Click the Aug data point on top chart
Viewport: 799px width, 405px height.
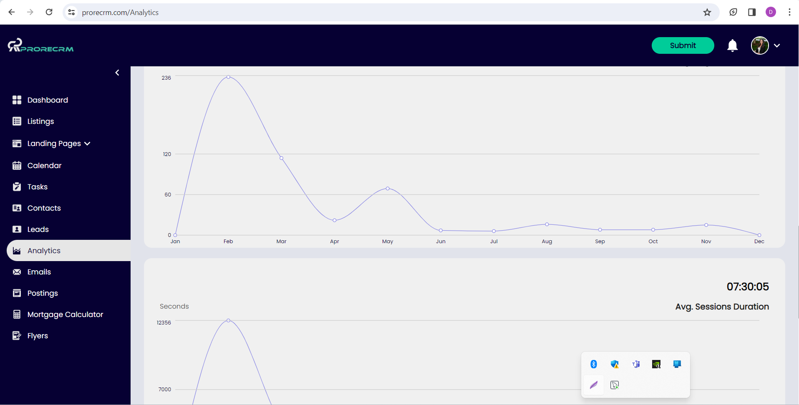point(547,224)
